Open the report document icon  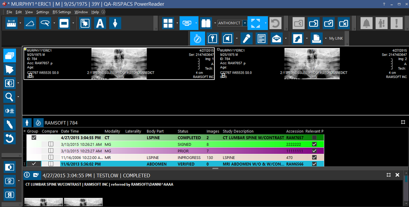click(261, 39)
